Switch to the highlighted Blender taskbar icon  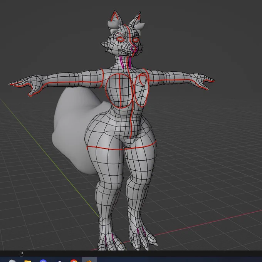89,260
